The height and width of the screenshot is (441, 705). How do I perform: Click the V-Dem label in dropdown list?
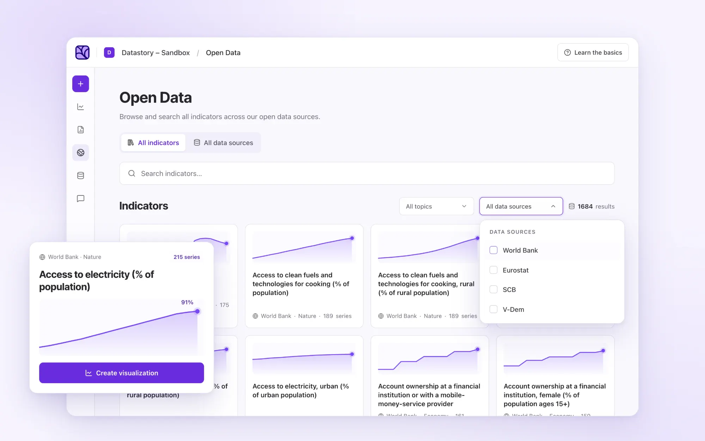514,309
